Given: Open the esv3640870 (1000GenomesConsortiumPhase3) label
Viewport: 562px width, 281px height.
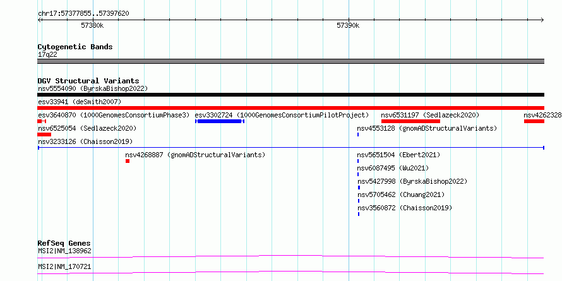Looking at the screenshot, I should pos(114,116).
